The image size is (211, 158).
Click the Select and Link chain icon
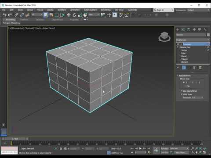[16, 15]
